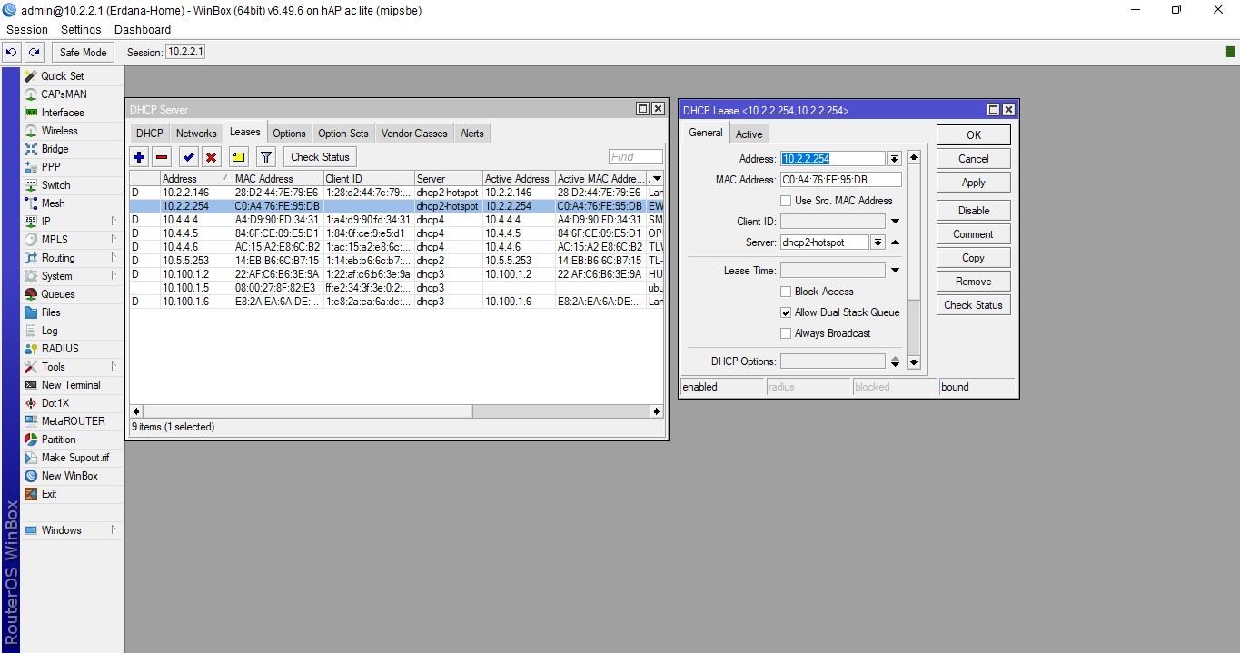Screen dimensions: 1240x653
Task: Check the Block Access option
Action: 786,292
